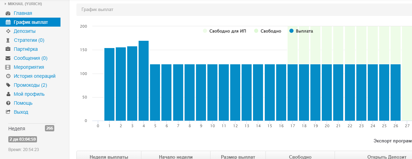Click the Депозиты crosshair icon

(x=8, y=31)
